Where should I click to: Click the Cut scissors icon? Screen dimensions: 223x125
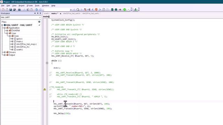coord(24,10)
